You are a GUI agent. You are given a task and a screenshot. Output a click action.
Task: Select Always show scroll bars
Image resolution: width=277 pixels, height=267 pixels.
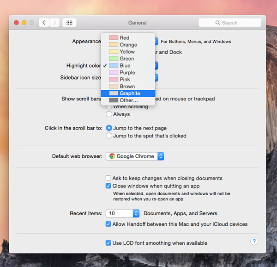tap(109, 114)
